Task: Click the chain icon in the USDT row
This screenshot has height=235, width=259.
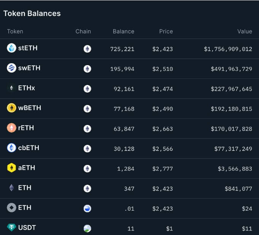Action: 87,228
